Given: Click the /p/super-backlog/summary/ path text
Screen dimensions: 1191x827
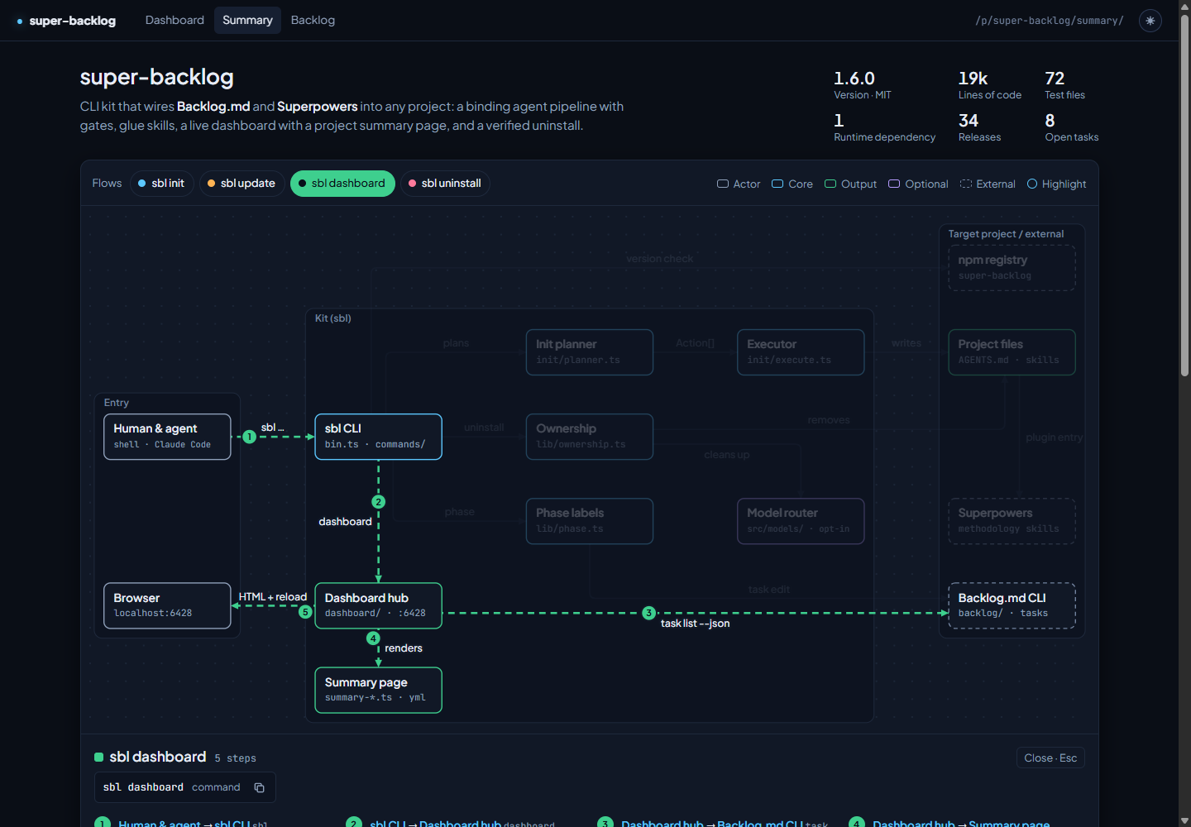Looking at the screenshot, I should click(x=1049, y=21).
